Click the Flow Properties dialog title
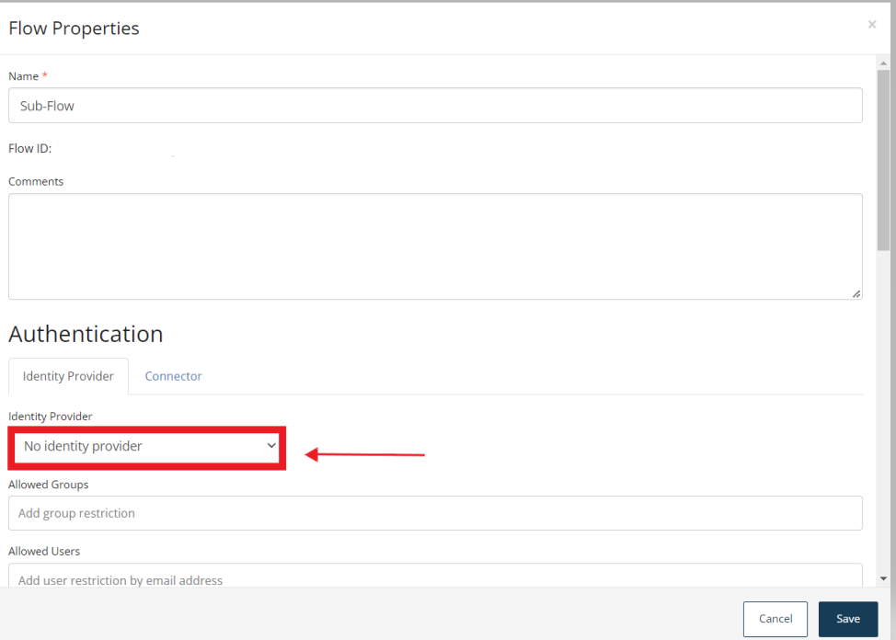This screenshot has width=896, height=640. 74,29
